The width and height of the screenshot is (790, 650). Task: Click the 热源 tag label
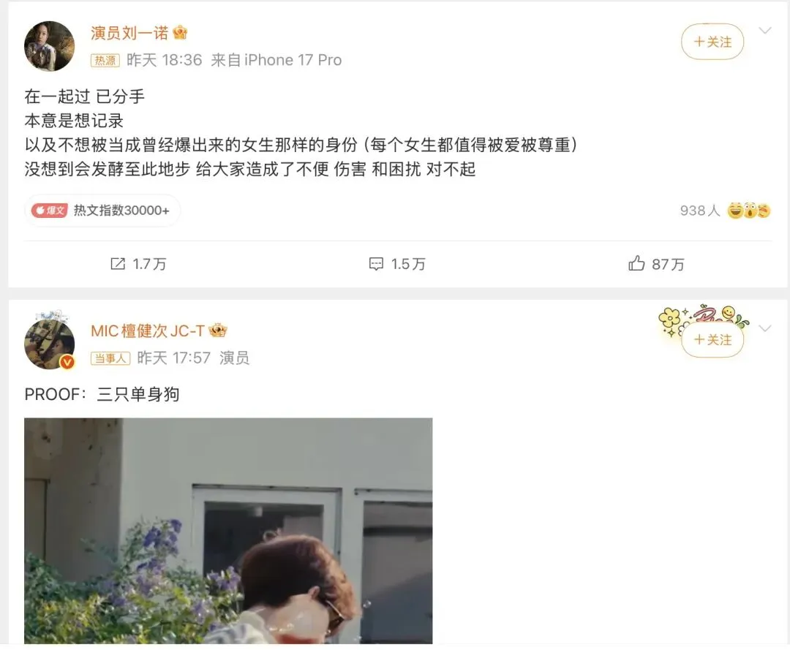click(105, 61)
